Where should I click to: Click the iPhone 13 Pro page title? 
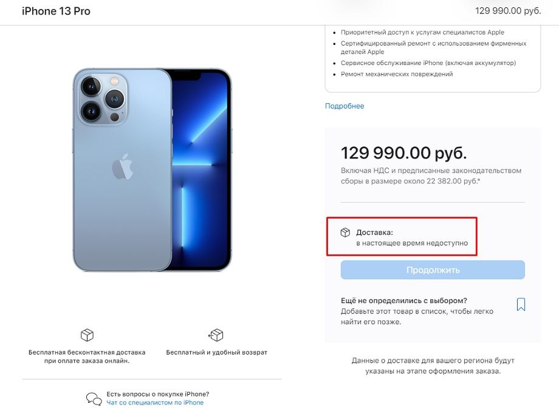[x=56, y=12]
